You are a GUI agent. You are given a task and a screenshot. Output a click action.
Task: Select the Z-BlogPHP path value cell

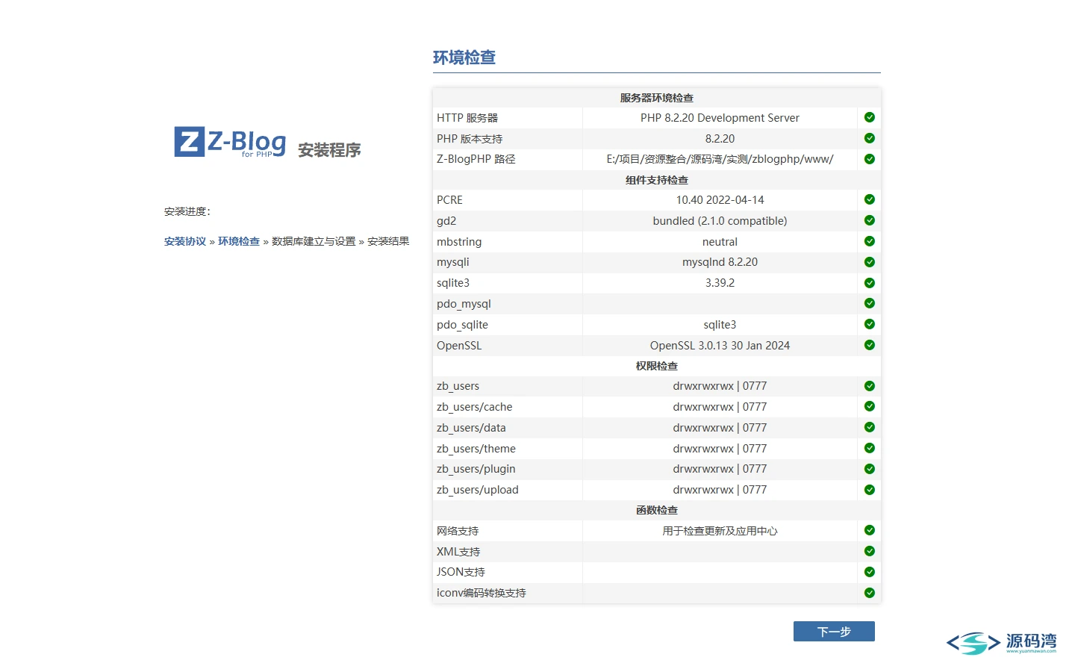(x=720, y=159)
